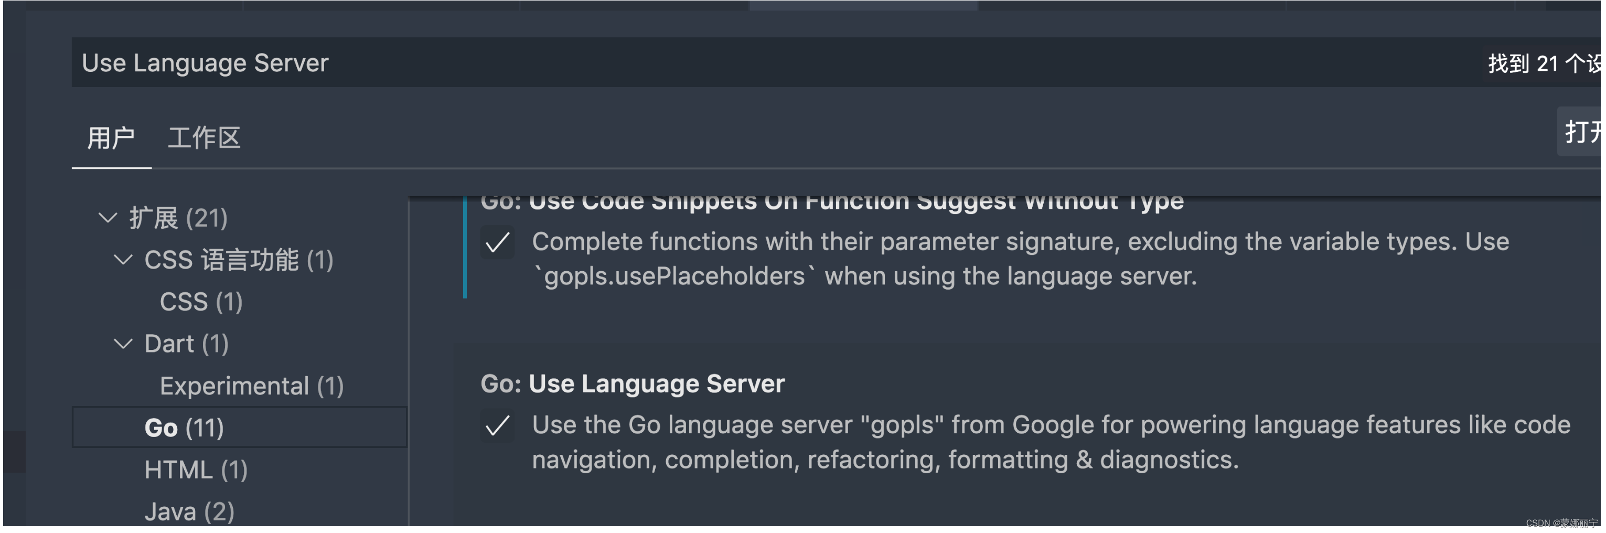1606x533 pixels.
Task: Select the 扩展 (21) label
Action: [178, 218]
